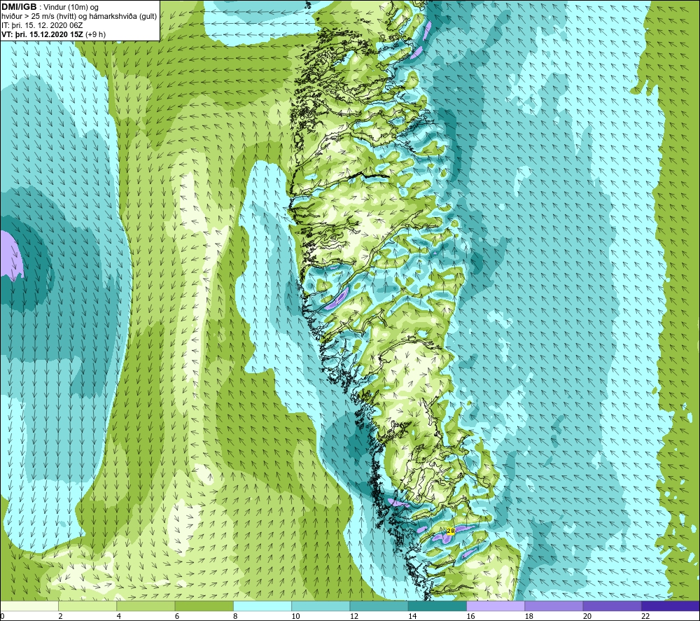The width and height of the screenshot is (700, 621).
Task: Click the scale label '10' under colorbar
Action: pyautogui.click(x=295, y=617)
